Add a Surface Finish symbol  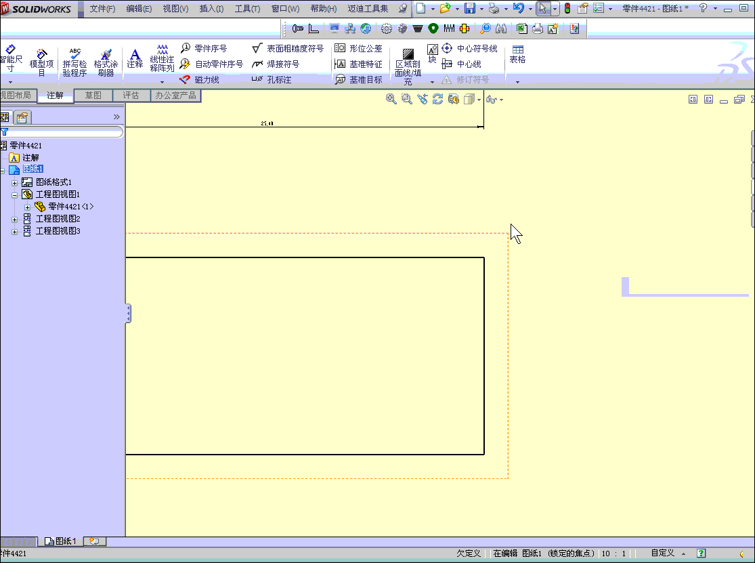click(x=288, y=48)
